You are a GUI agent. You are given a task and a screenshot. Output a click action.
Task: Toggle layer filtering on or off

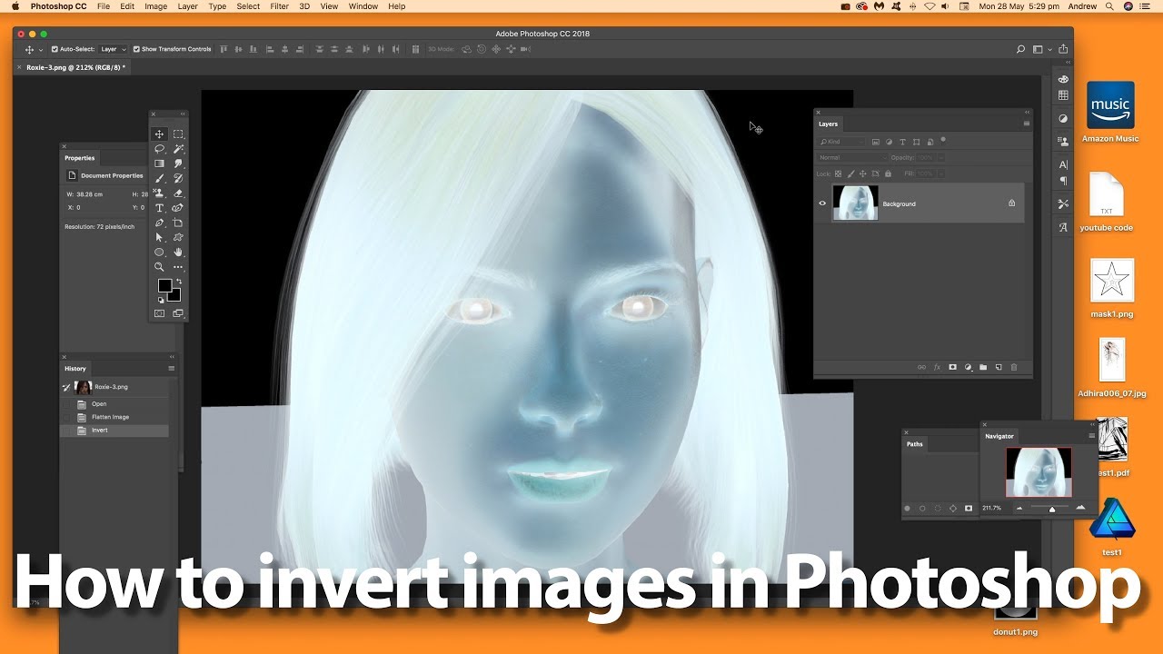[x=943, y=140]
